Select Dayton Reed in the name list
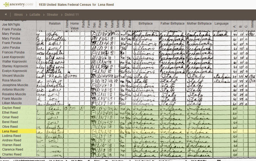This screenshot has height=161, width=256. tap(11, 108)
